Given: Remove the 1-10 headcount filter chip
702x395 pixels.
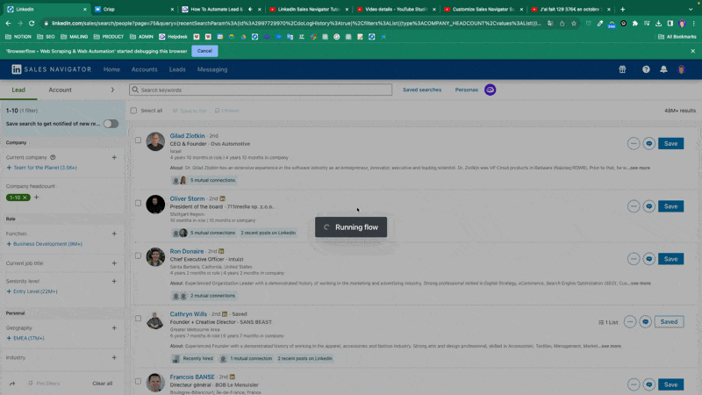Looking at the screenshot, I should pyautogui.click(x=25, y=197).
